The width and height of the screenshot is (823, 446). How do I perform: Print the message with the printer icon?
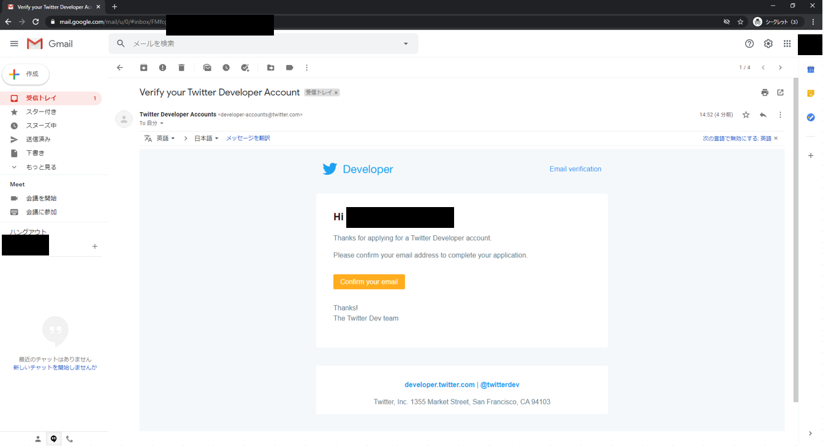coord(765,93)
